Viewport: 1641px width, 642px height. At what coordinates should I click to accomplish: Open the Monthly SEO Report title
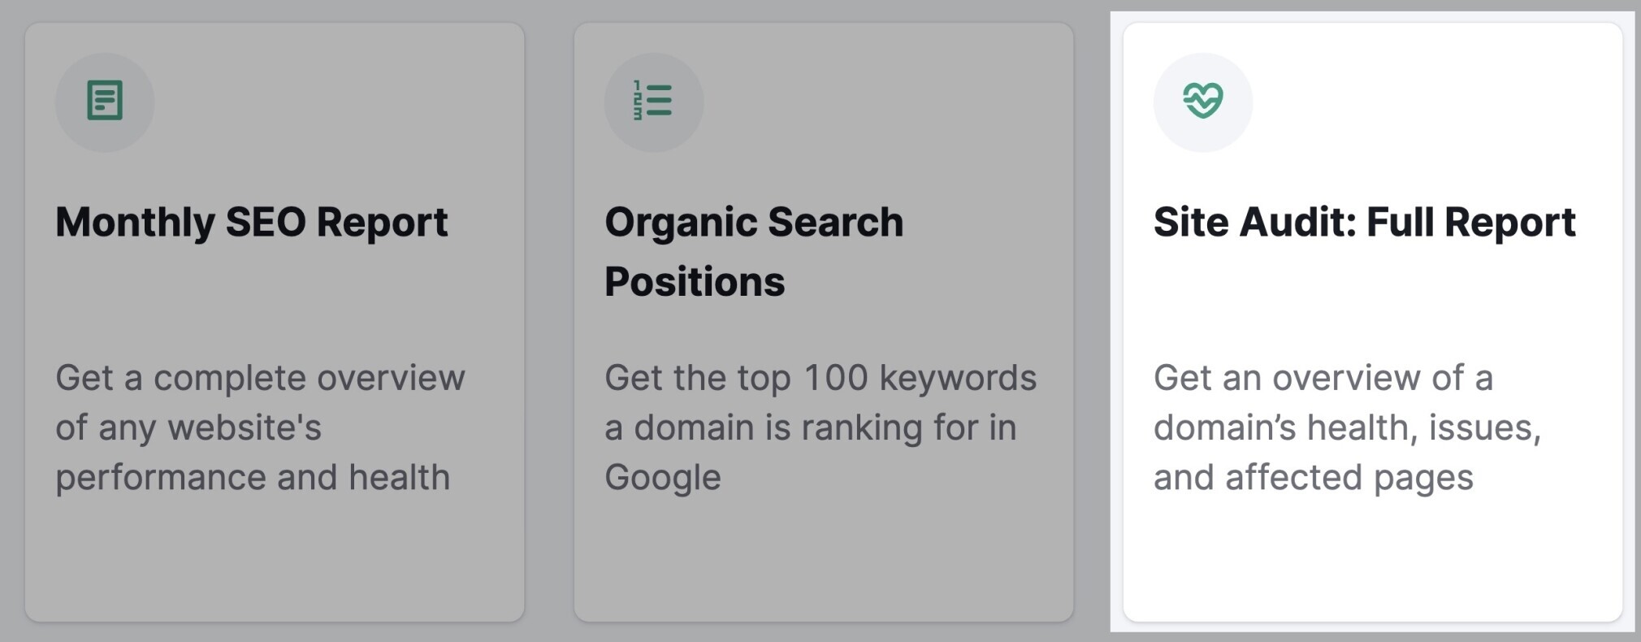(x=252, y=222)
